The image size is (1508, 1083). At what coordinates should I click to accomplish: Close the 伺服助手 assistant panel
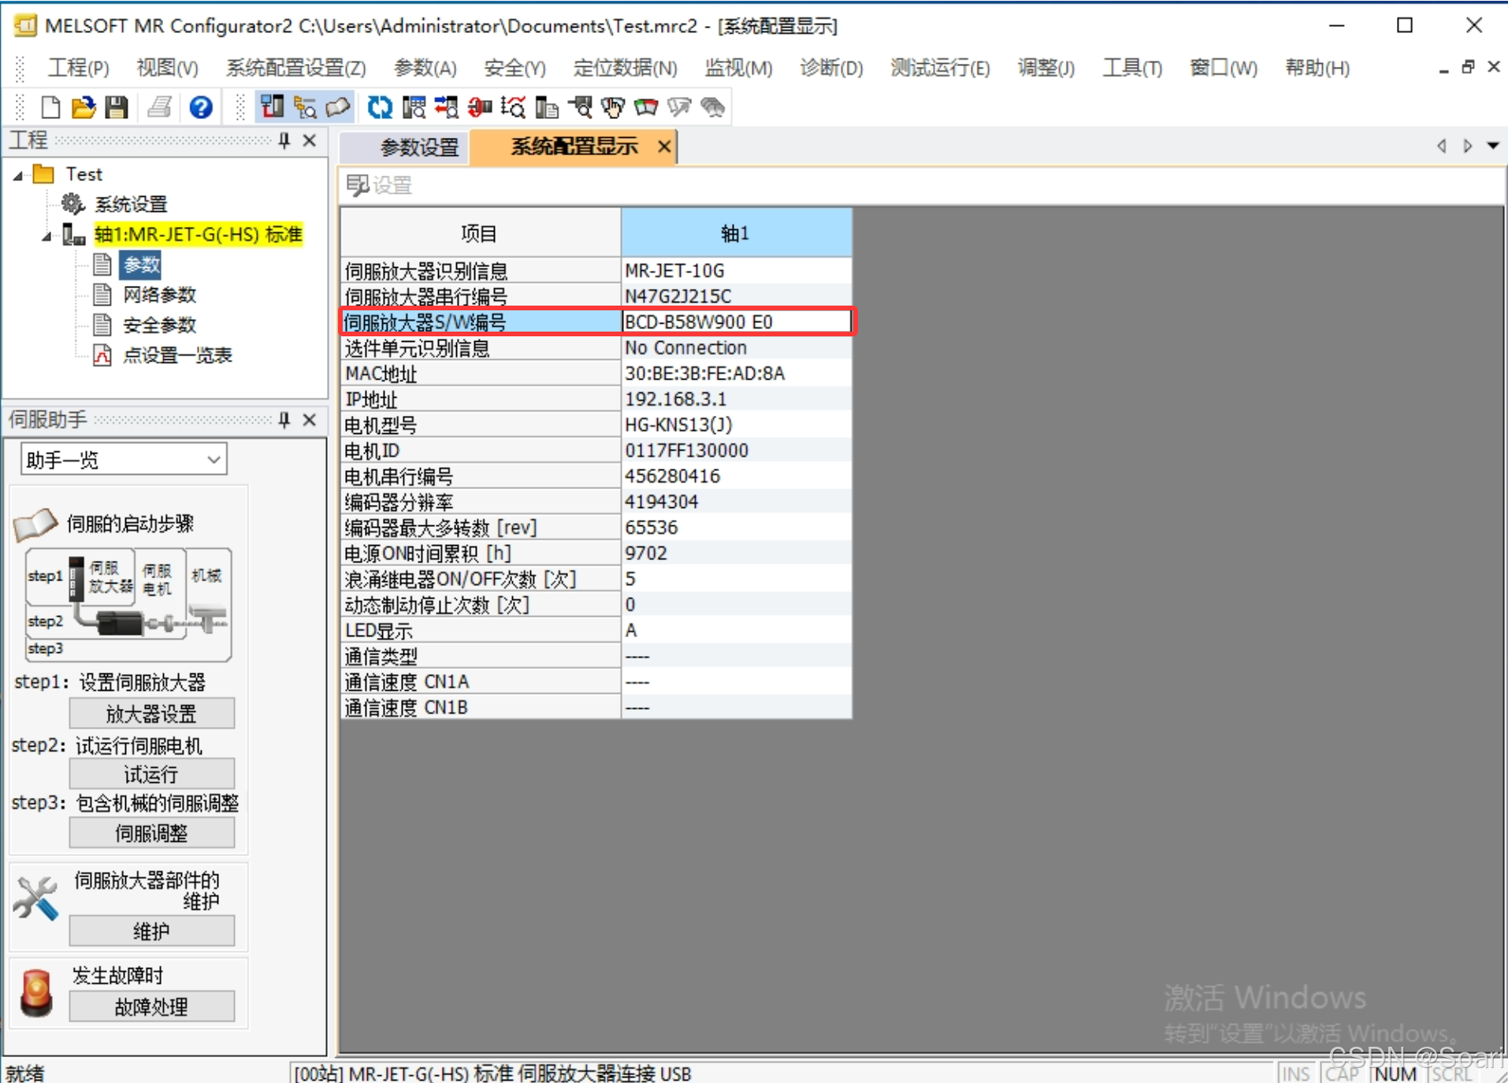310,420
